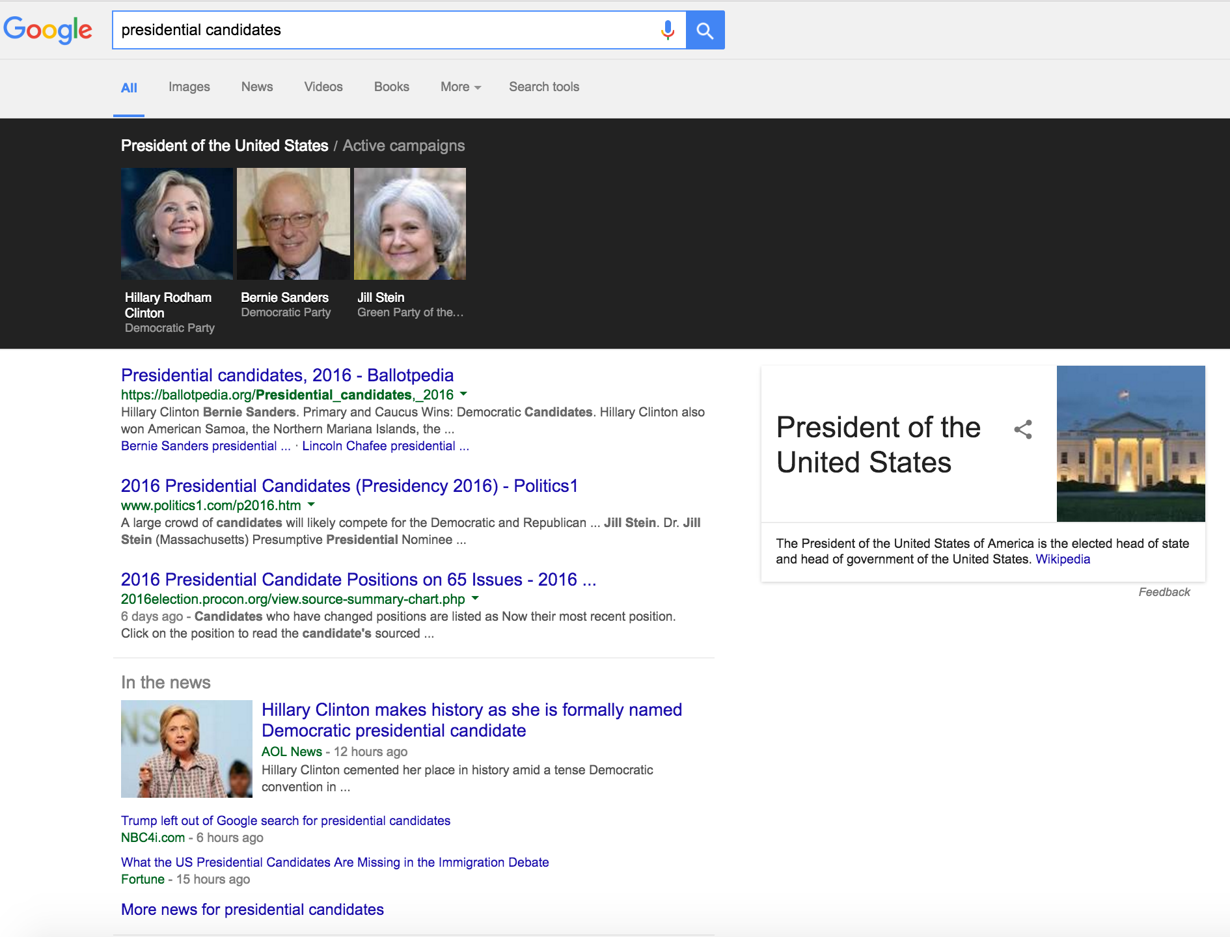Click the Active campaigns breadcrumb
This screenshot has width=1230, height=937.
click(x=403, y=146)
